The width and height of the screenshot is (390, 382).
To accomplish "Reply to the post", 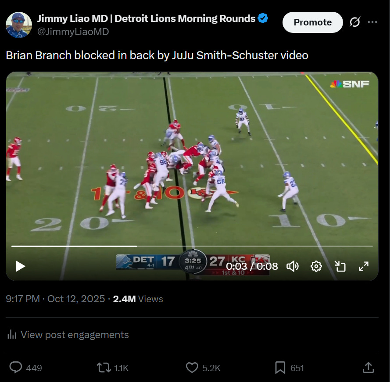I will click(16, 368).
